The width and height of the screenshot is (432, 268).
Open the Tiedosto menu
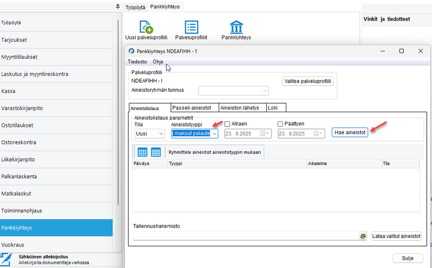click(137, 62)
